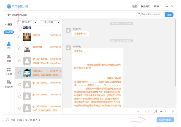
Task: Select gh_937edc5b radio button
Action: [x=20, y=84]
